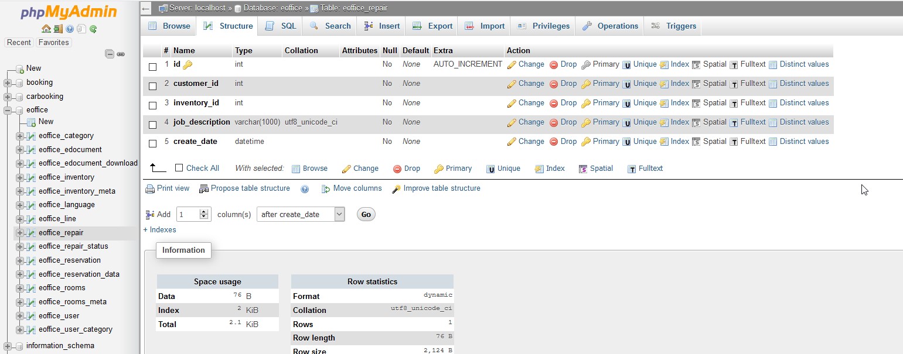This screenshot has width=903, height=354.
Task: Expand the booking database tree node
Action: click(8, 83)
